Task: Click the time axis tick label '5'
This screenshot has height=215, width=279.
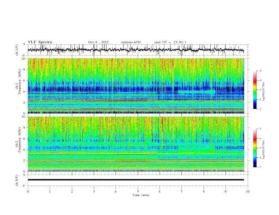Action: (138, 191)
